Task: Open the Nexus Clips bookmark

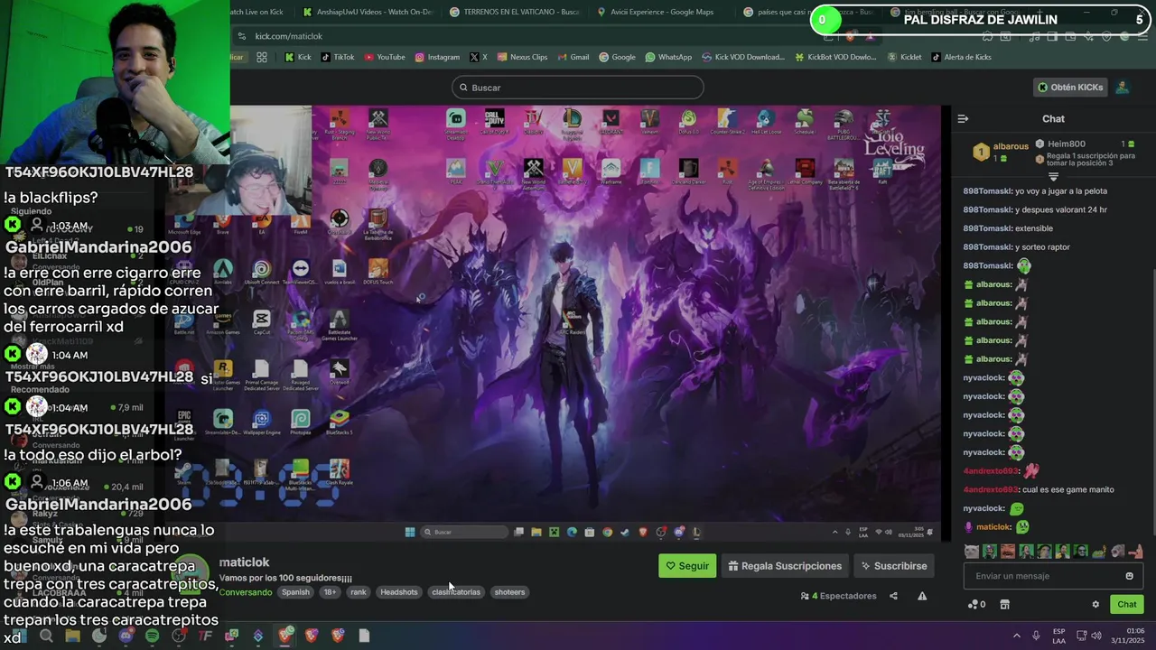Action: click(522, 57)
